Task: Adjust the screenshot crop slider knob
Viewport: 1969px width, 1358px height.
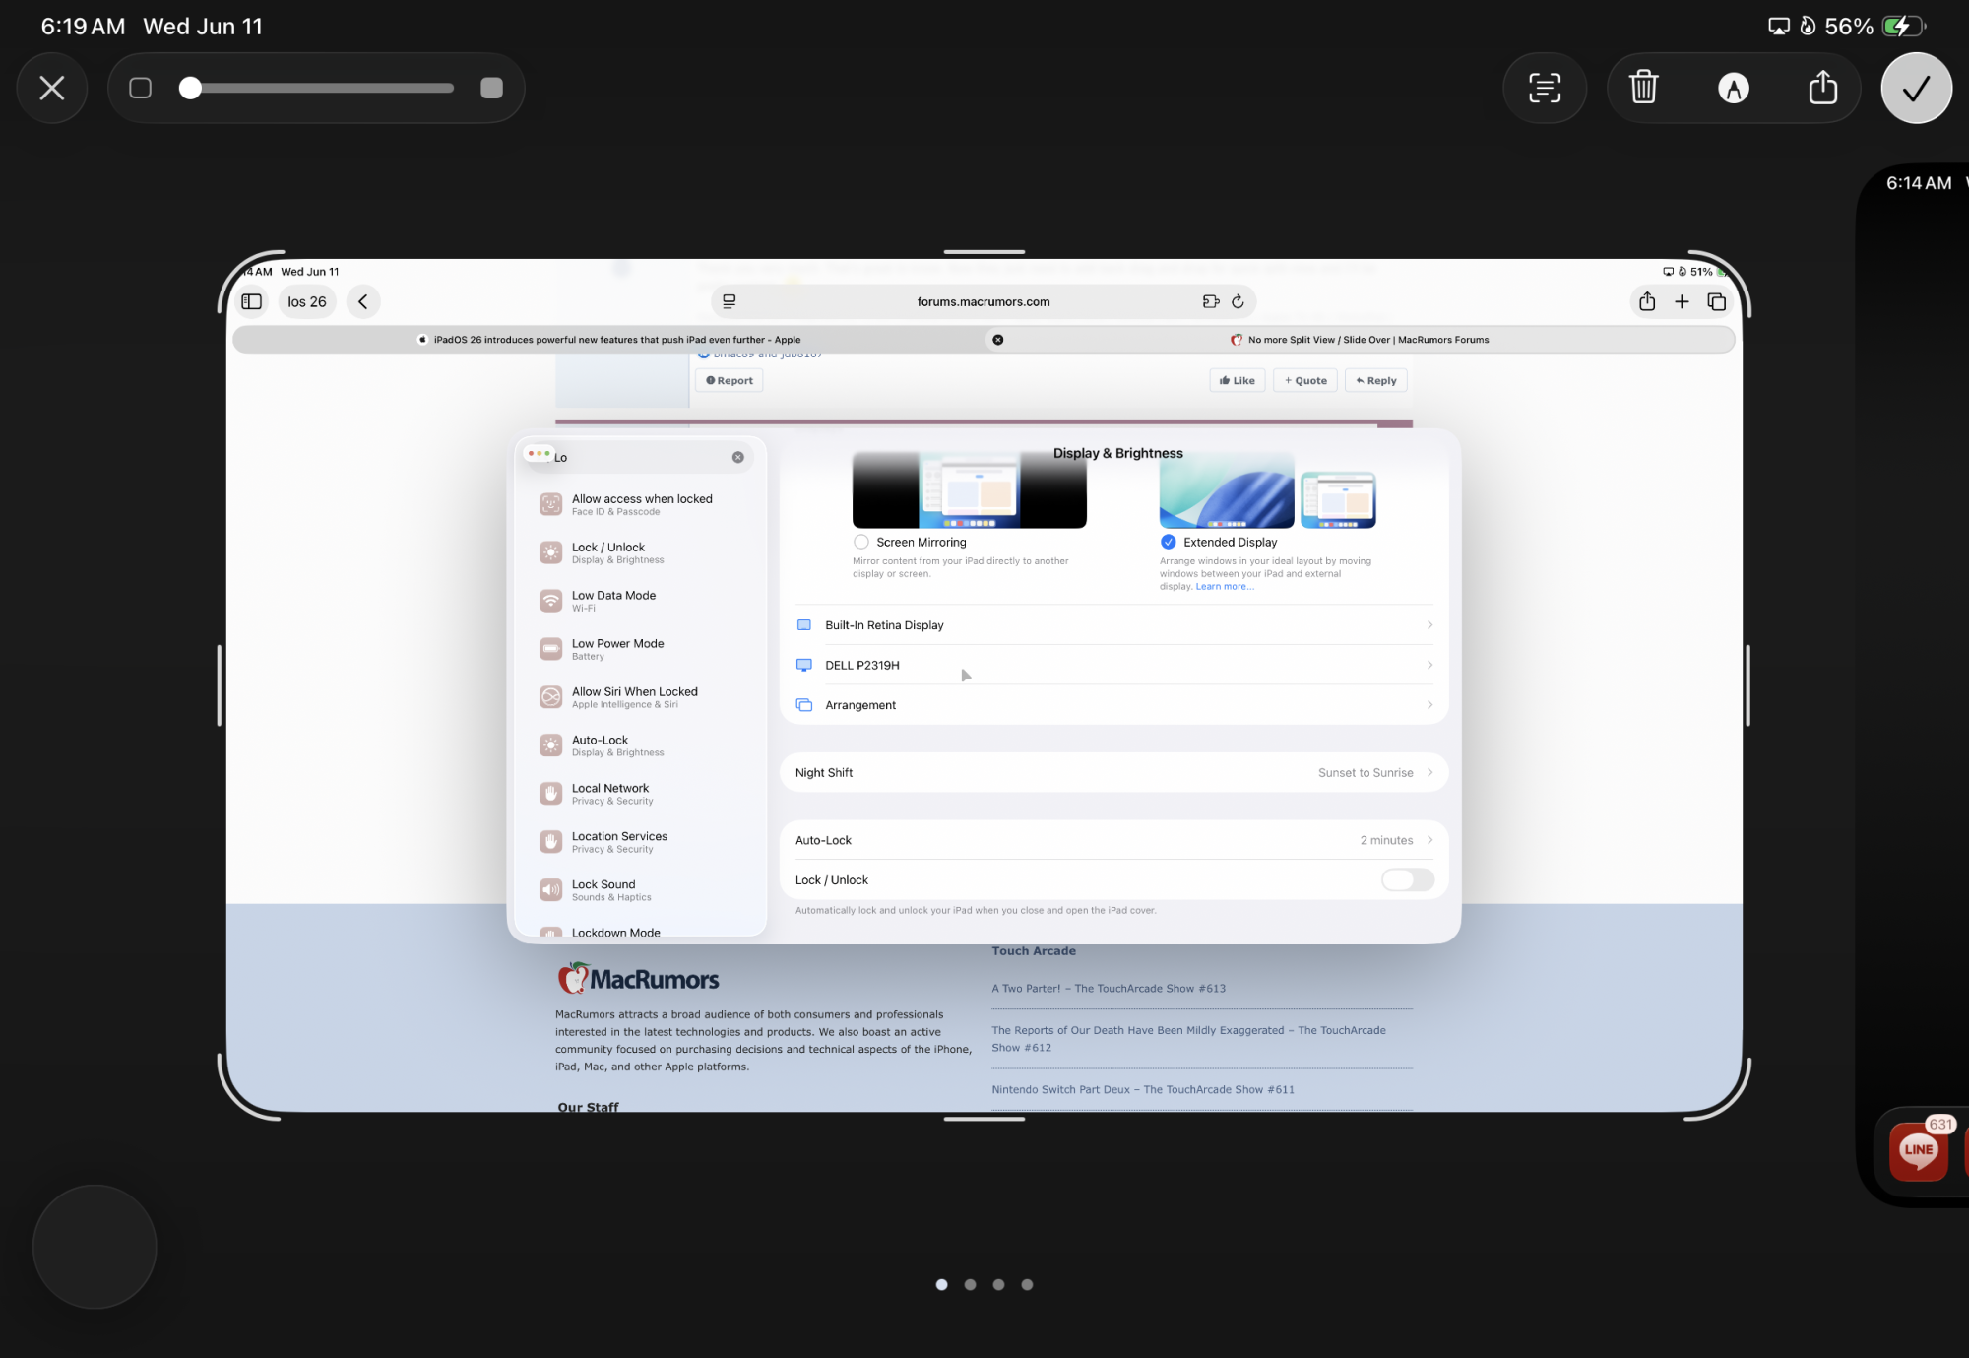Action: [x=190, y=88]
